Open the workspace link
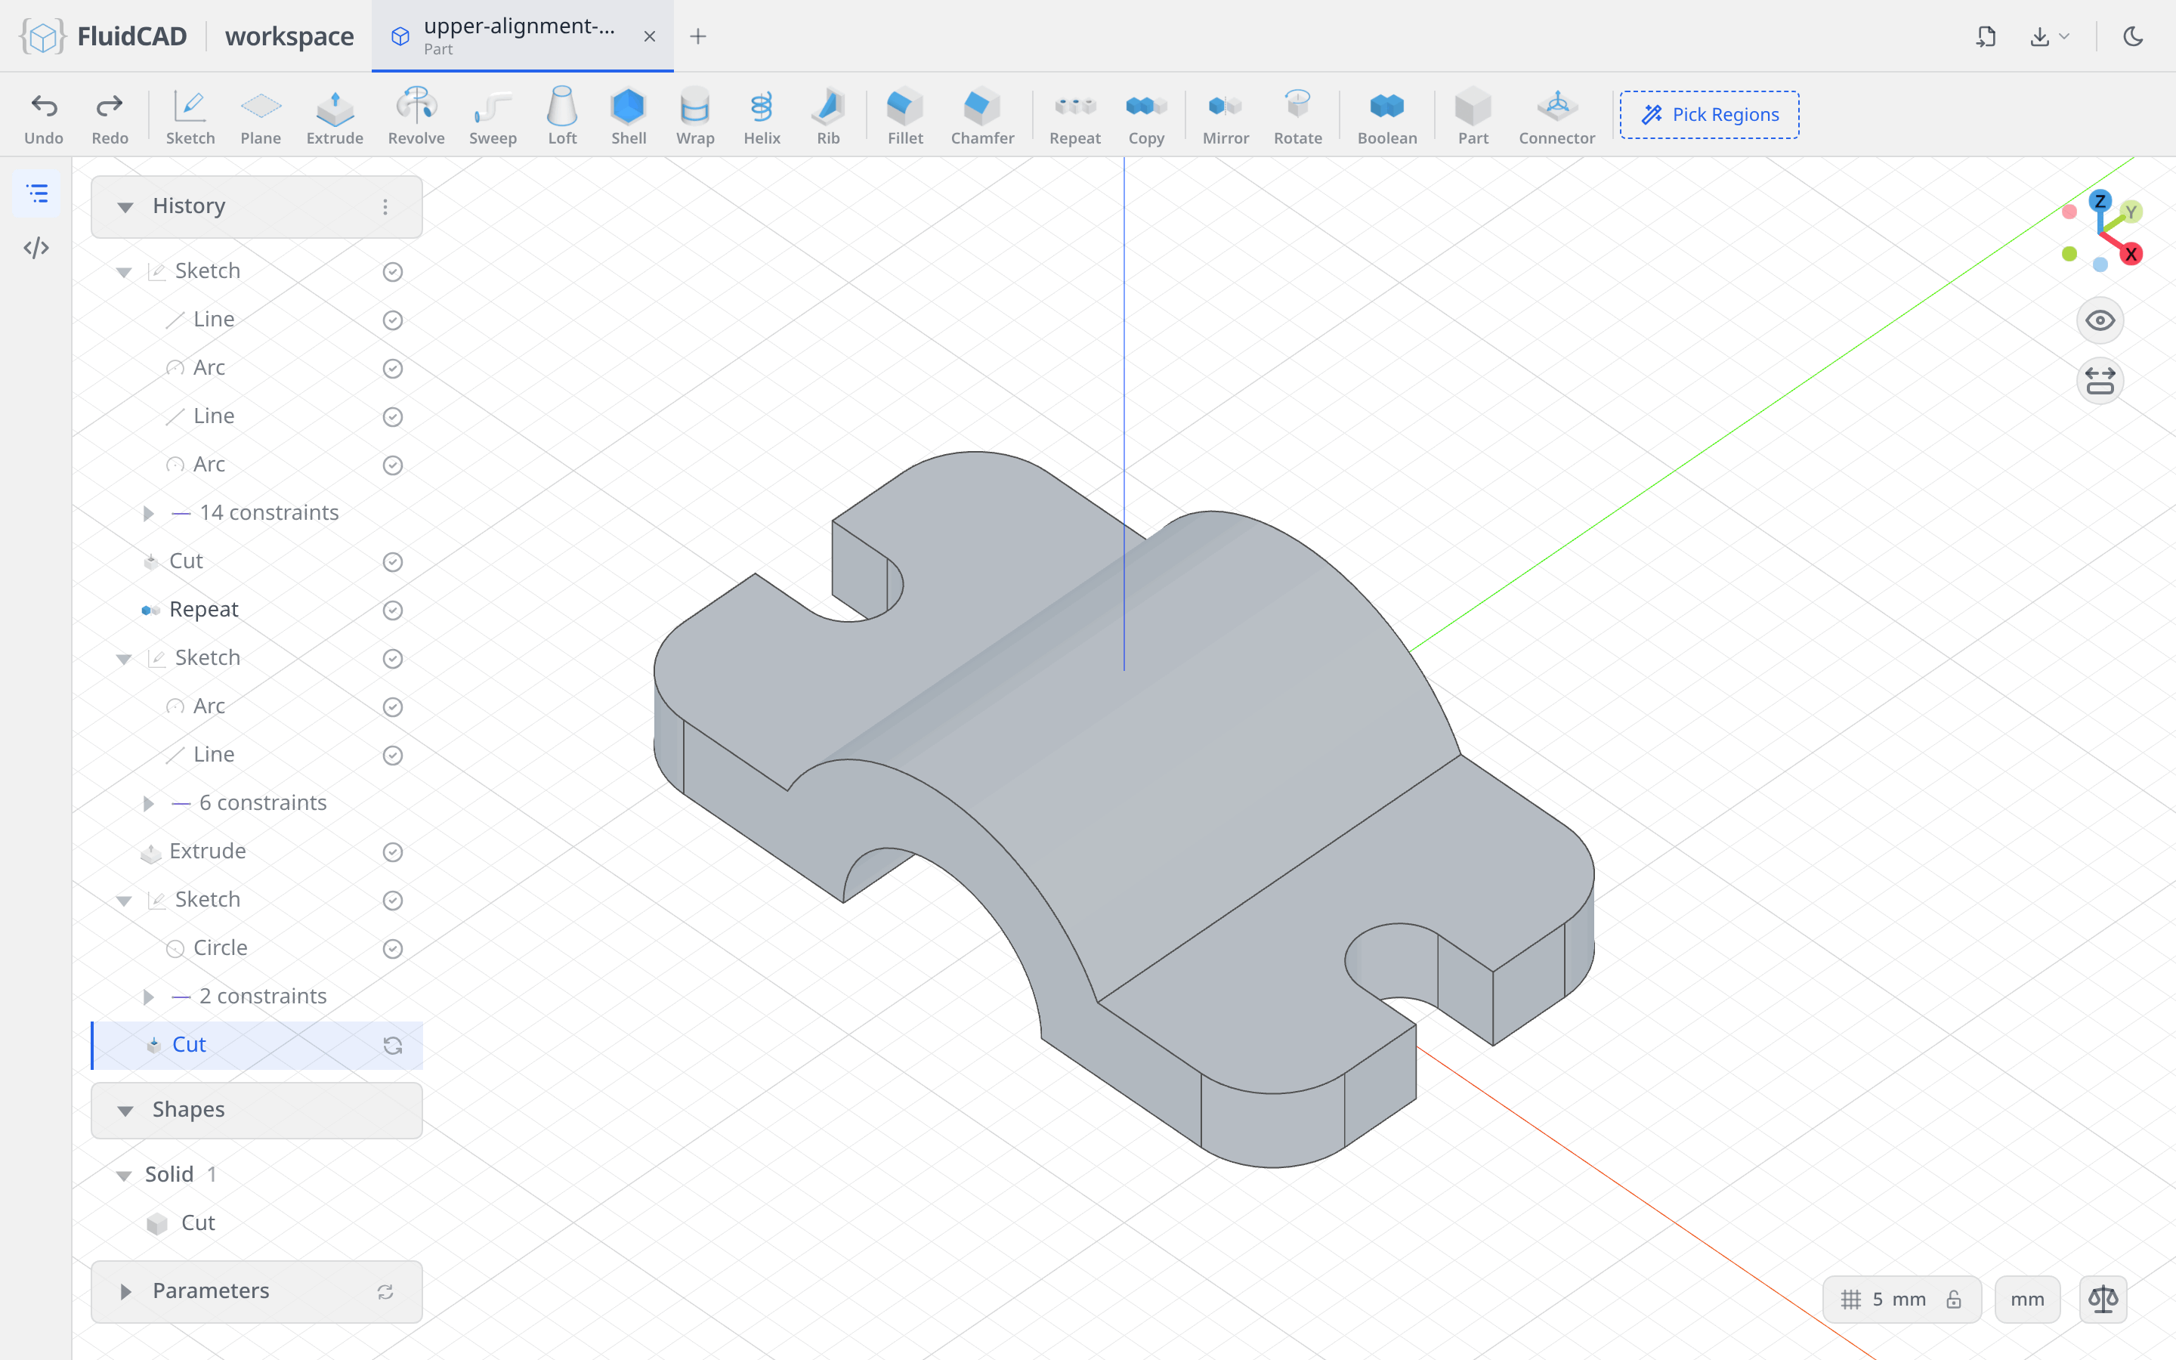Image resolution: width=2176 pixels, height=1360 pixels. click(289, 36)
